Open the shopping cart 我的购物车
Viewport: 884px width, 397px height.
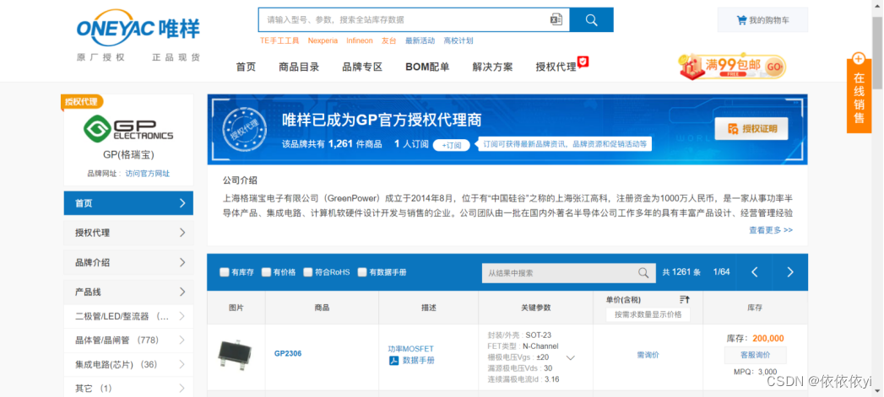click(x=762, y=20)
